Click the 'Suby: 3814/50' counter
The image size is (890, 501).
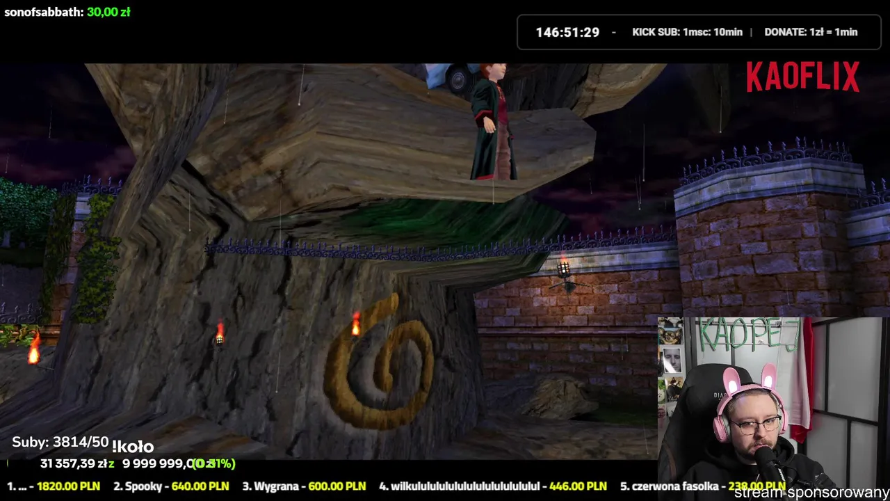pyautogui.click(x=60, y=443)
